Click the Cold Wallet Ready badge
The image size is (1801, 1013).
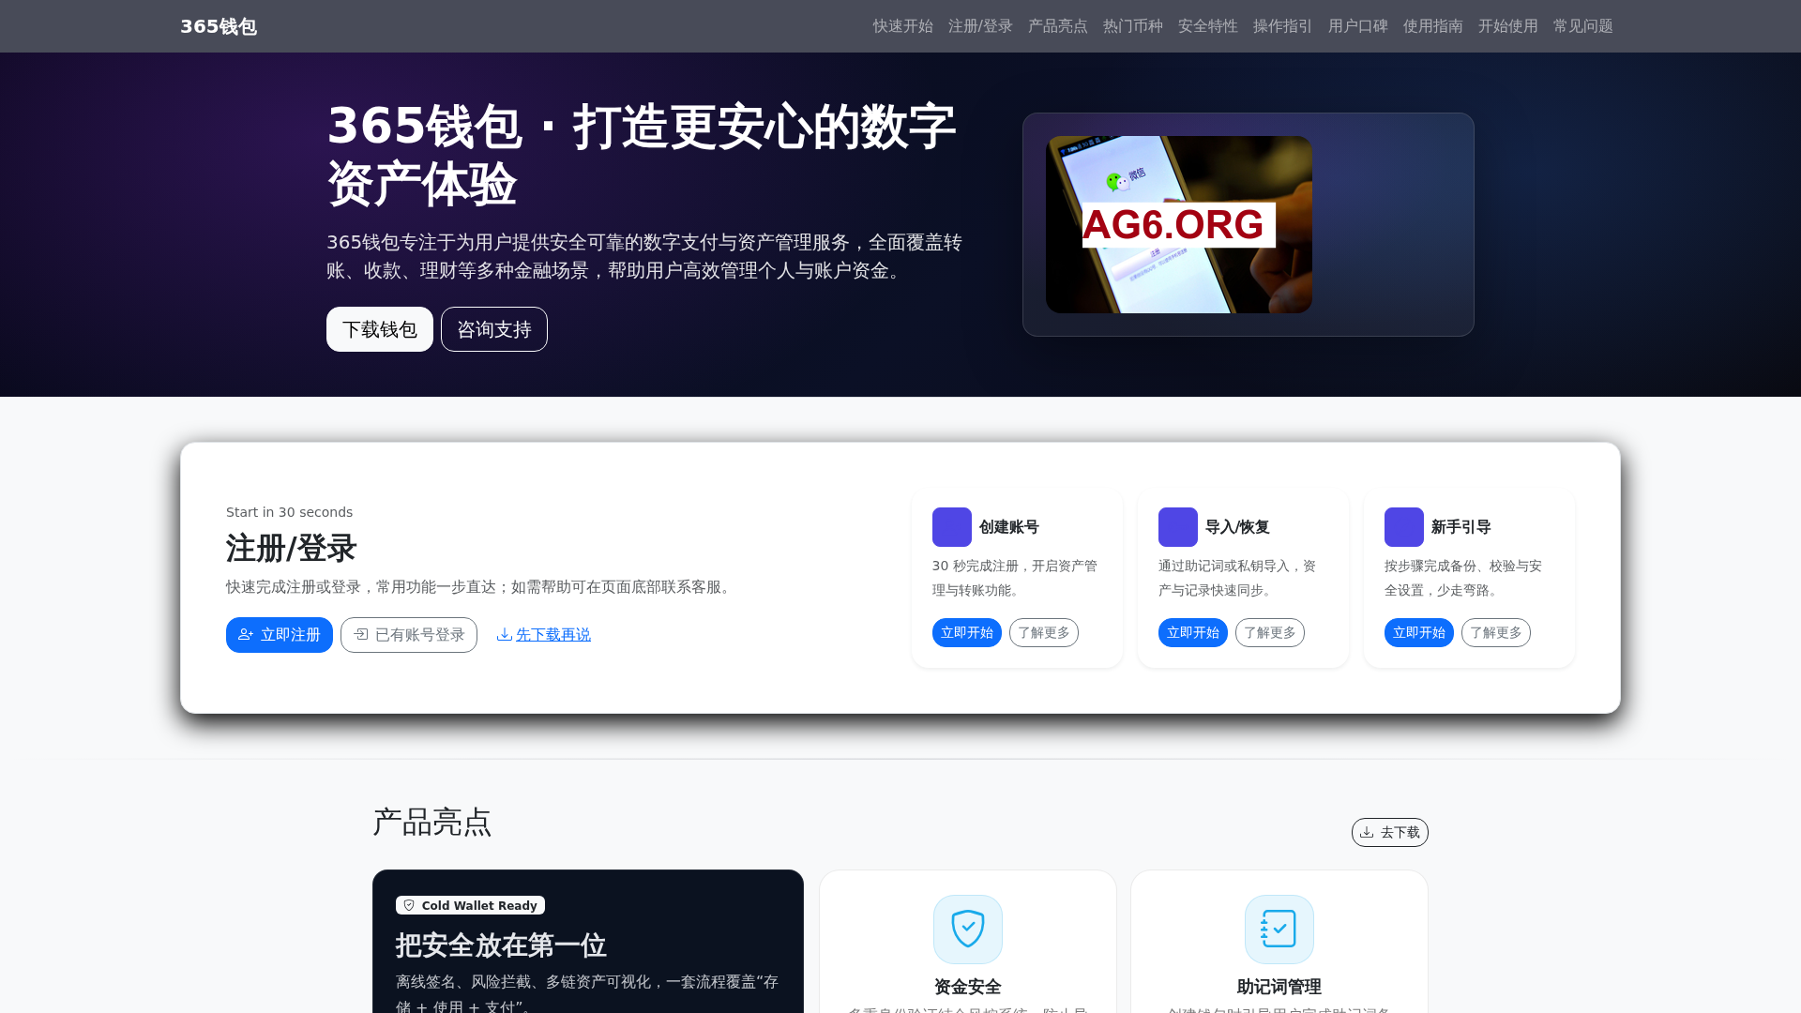click(x=470, y=905)
